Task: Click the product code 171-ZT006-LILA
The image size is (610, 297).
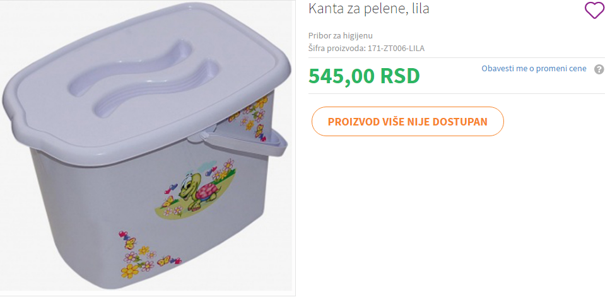Action: coord(396,49)
